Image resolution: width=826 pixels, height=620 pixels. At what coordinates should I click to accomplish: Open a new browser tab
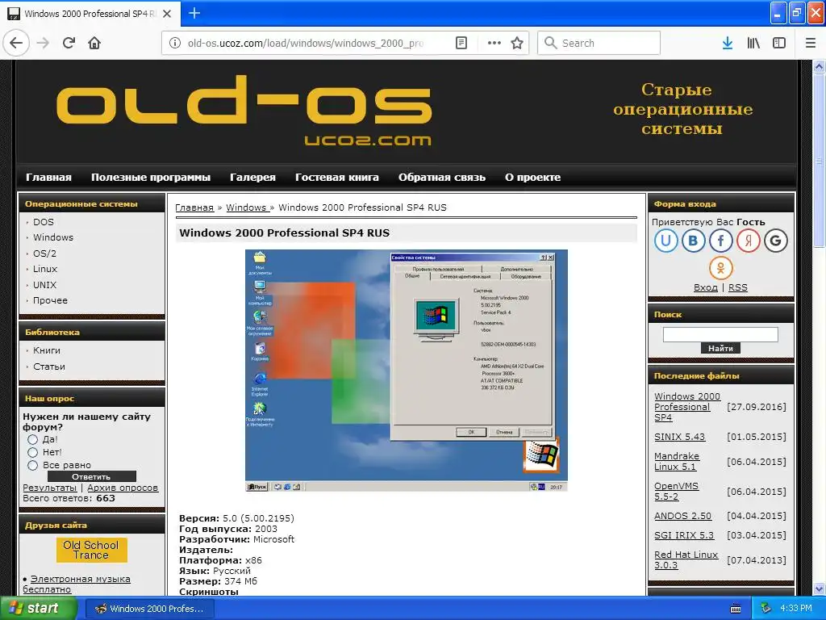[x=194, y=13]
